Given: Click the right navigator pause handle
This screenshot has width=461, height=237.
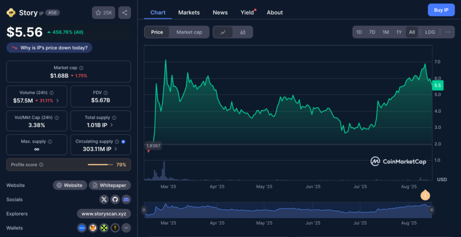Looking at the screenshot, I should click(432, 210).
